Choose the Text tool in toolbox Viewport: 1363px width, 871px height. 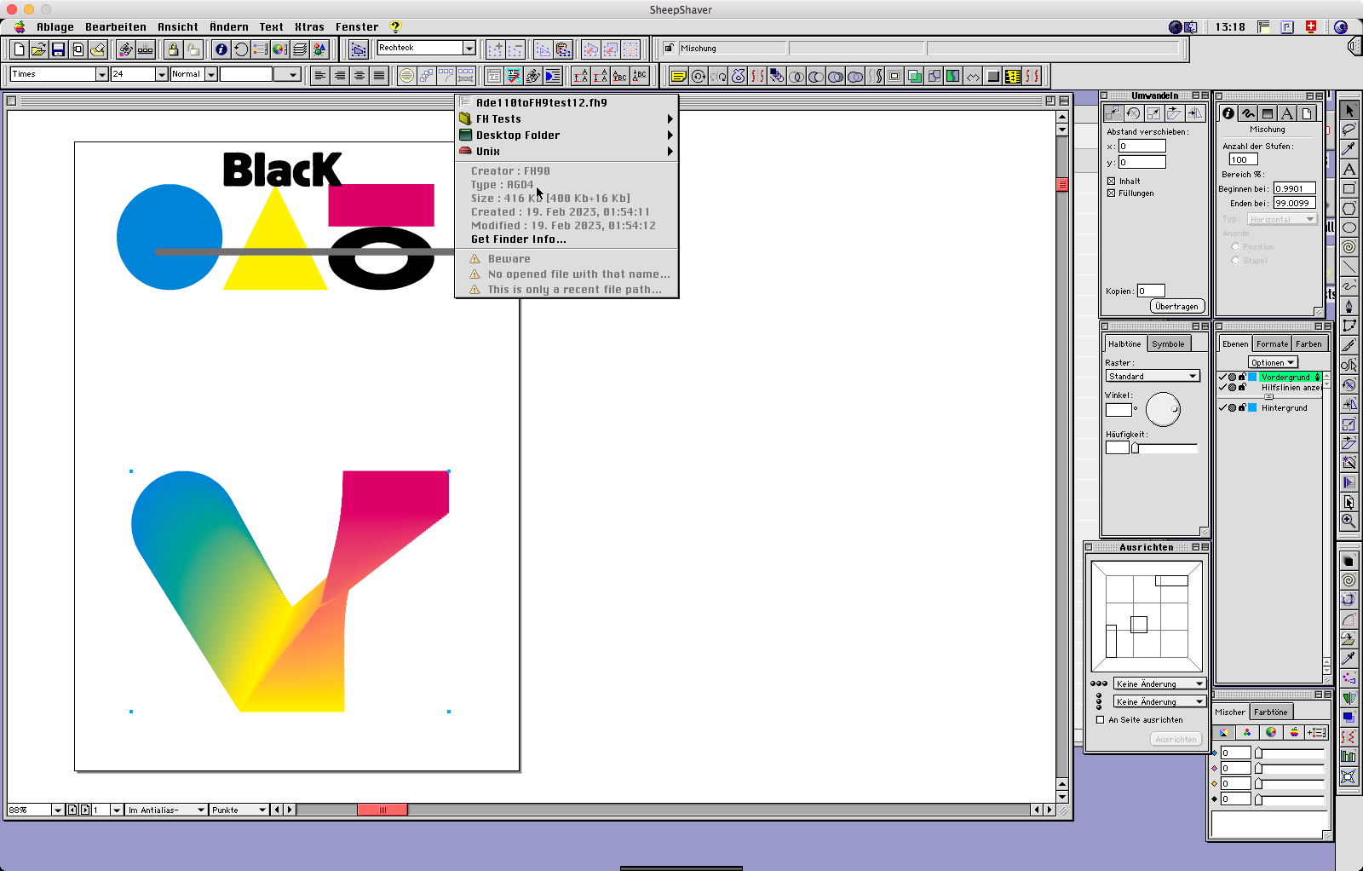click(x=1349, y=169)
